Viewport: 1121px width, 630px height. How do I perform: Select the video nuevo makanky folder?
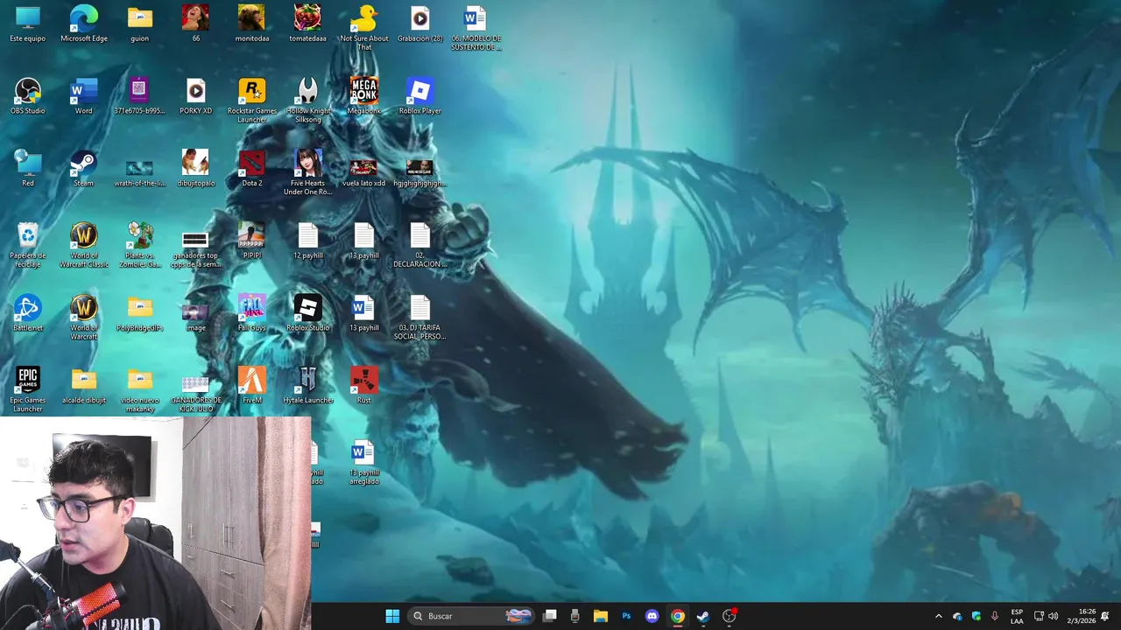(139, 390)
